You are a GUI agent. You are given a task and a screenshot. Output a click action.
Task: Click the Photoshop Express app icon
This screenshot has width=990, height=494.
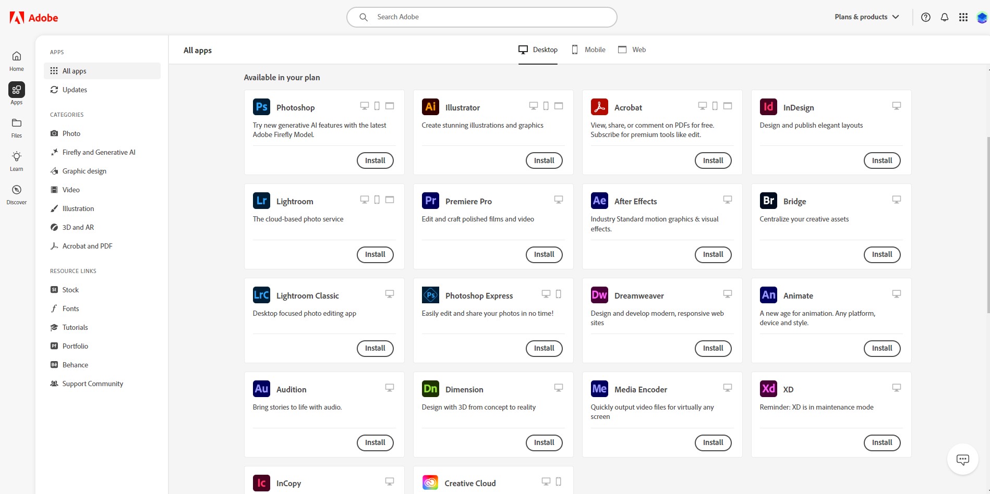[x=430, y=295]
